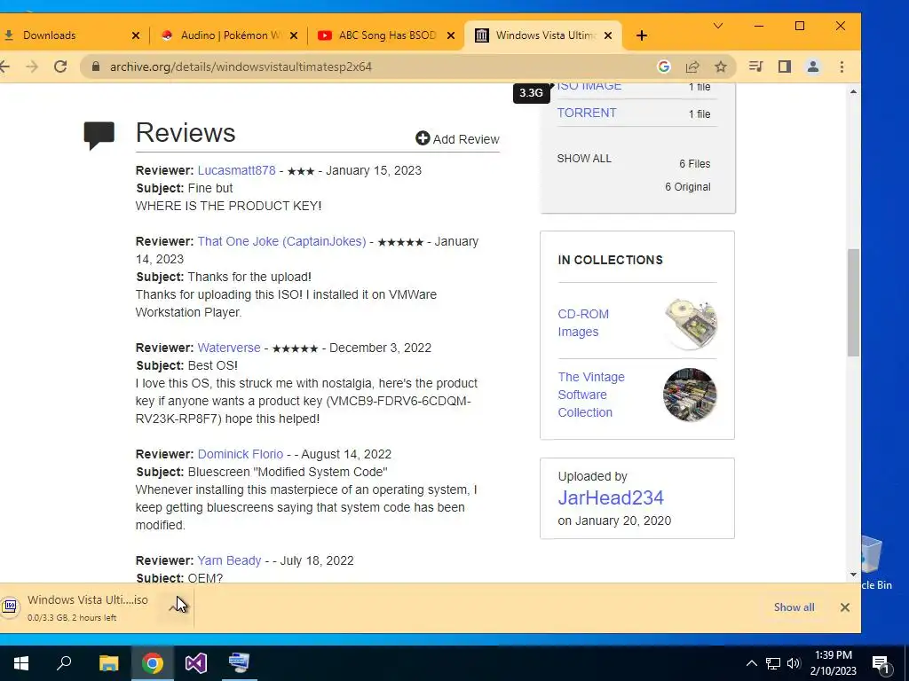Bookmark this page with the star
The height and width of the screenshot is (681, 909).
[x=721, y=67]
